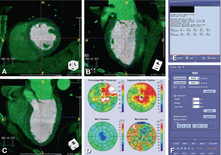The height and width of the screenshot is (155, 221).
Task: Click the End-Systole button
Action: [x=180, y=83]
